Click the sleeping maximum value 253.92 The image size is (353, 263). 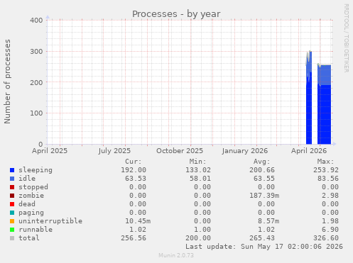pyautogui.click(x=326, y=170)
